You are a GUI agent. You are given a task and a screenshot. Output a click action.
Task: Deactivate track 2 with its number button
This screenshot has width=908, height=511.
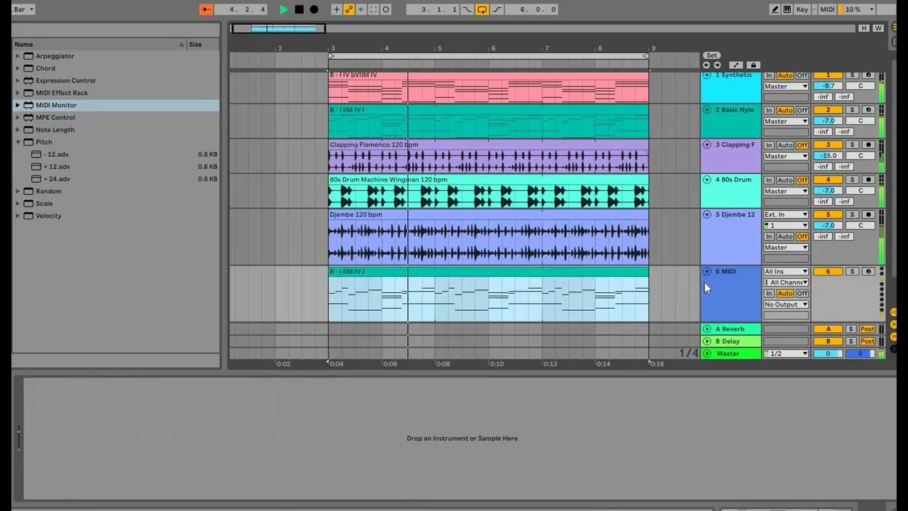coord(827,110)
